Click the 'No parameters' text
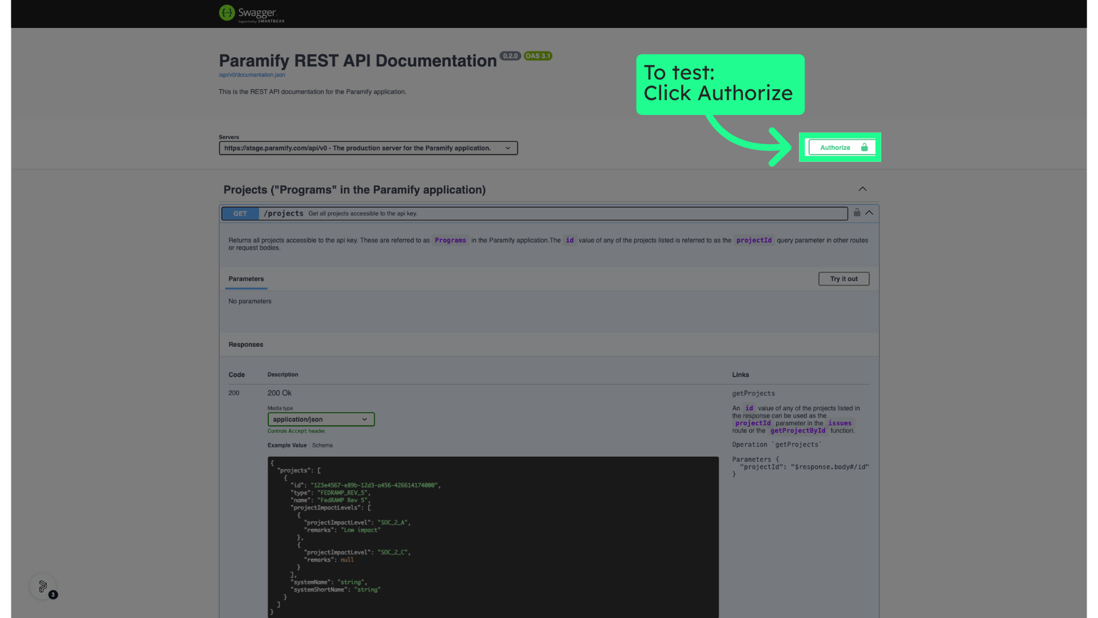The width and height of the screenshot is (1098, 618). (250, 302)
